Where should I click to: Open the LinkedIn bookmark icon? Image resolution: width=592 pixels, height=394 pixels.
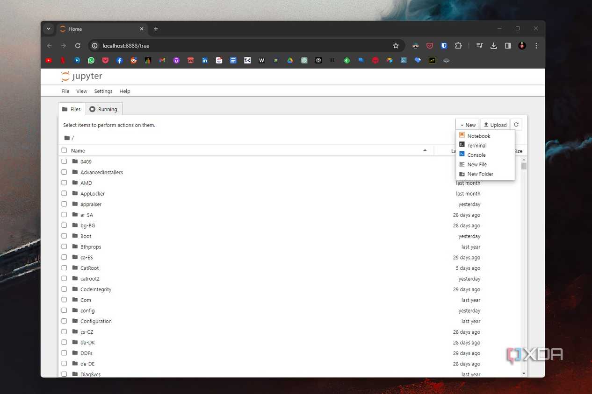[205, 60]
